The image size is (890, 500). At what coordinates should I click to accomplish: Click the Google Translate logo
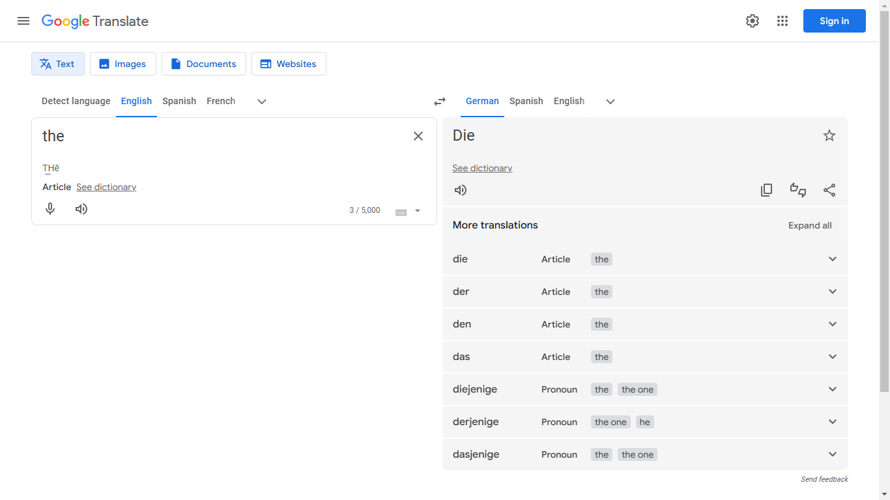(95, 21)
